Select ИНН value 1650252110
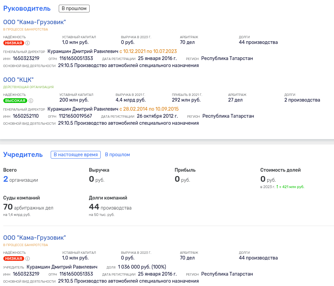This screenshot has height=286, width=334. point(26,116)
